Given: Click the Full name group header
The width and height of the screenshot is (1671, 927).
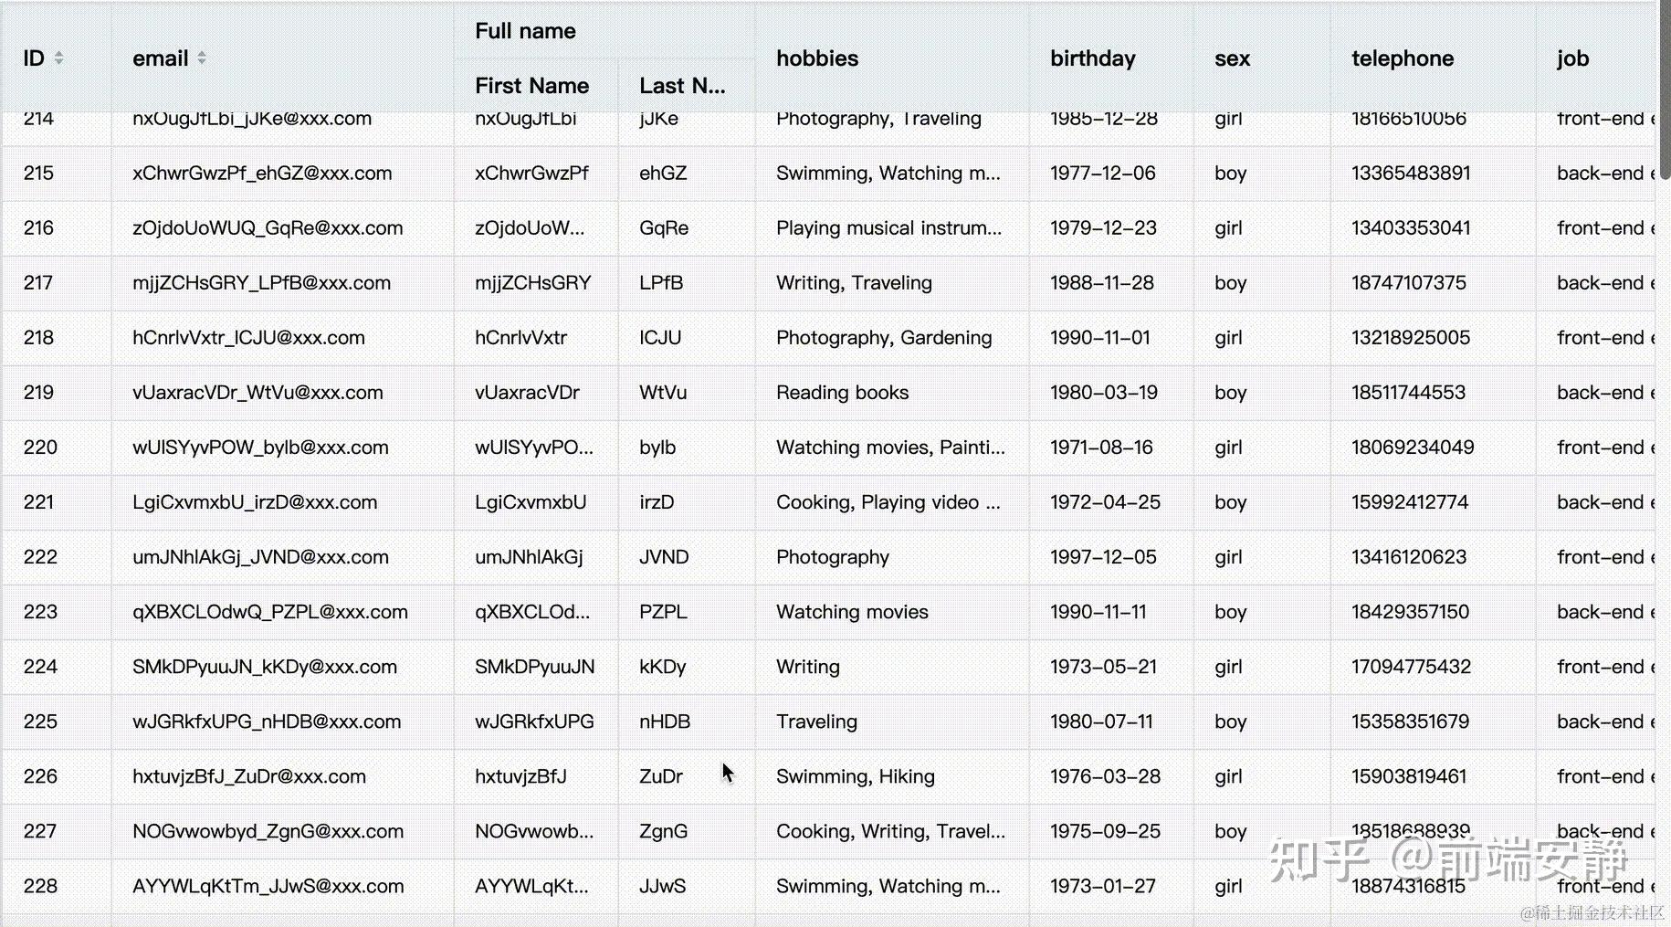Looking at the screenshot, I should 525,31.
